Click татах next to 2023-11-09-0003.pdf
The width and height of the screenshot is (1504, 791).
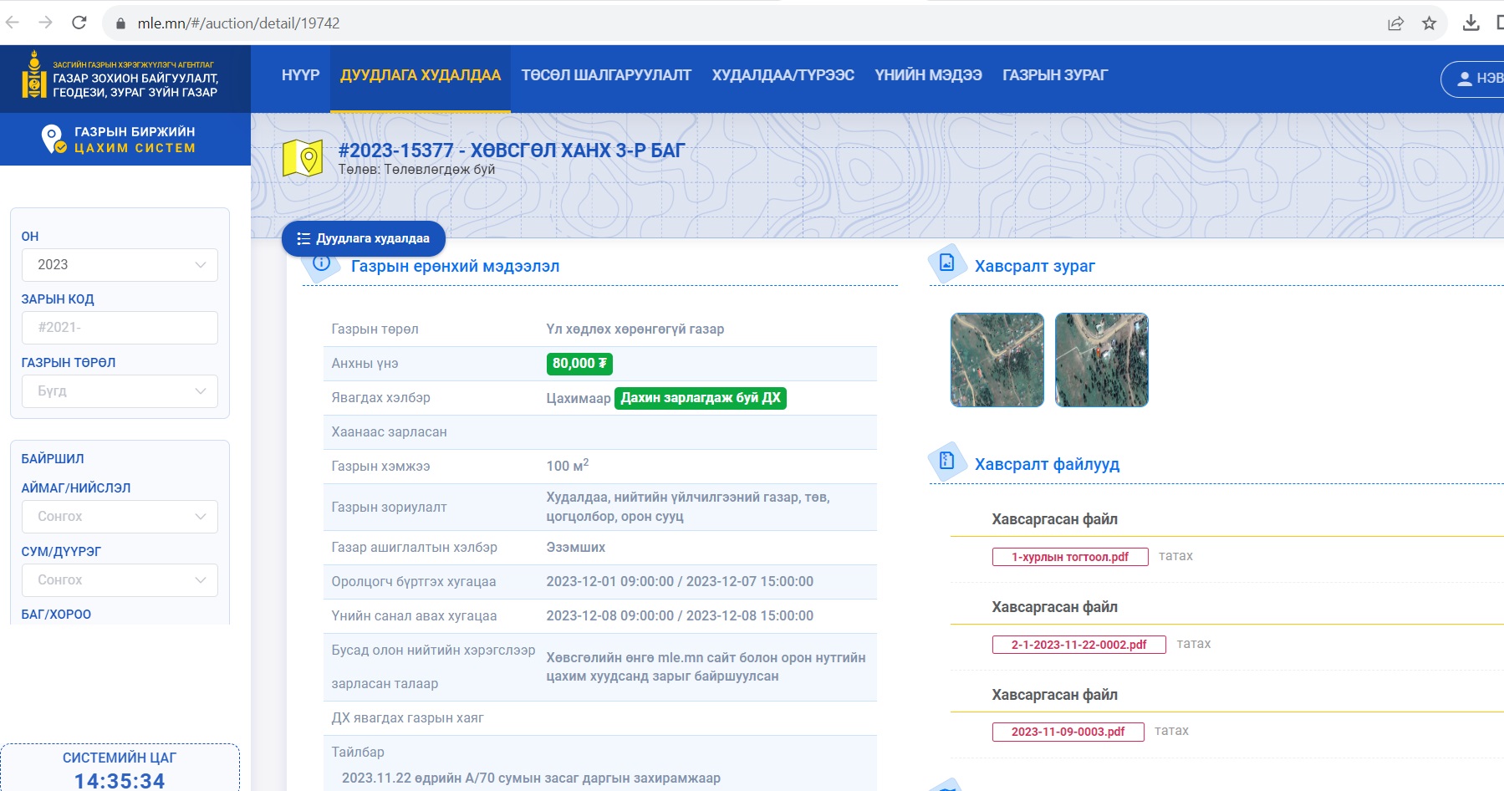tap(1171, 731)
